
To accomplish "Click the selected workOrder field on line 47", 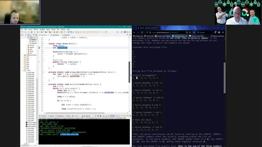I will pos(62,48).
